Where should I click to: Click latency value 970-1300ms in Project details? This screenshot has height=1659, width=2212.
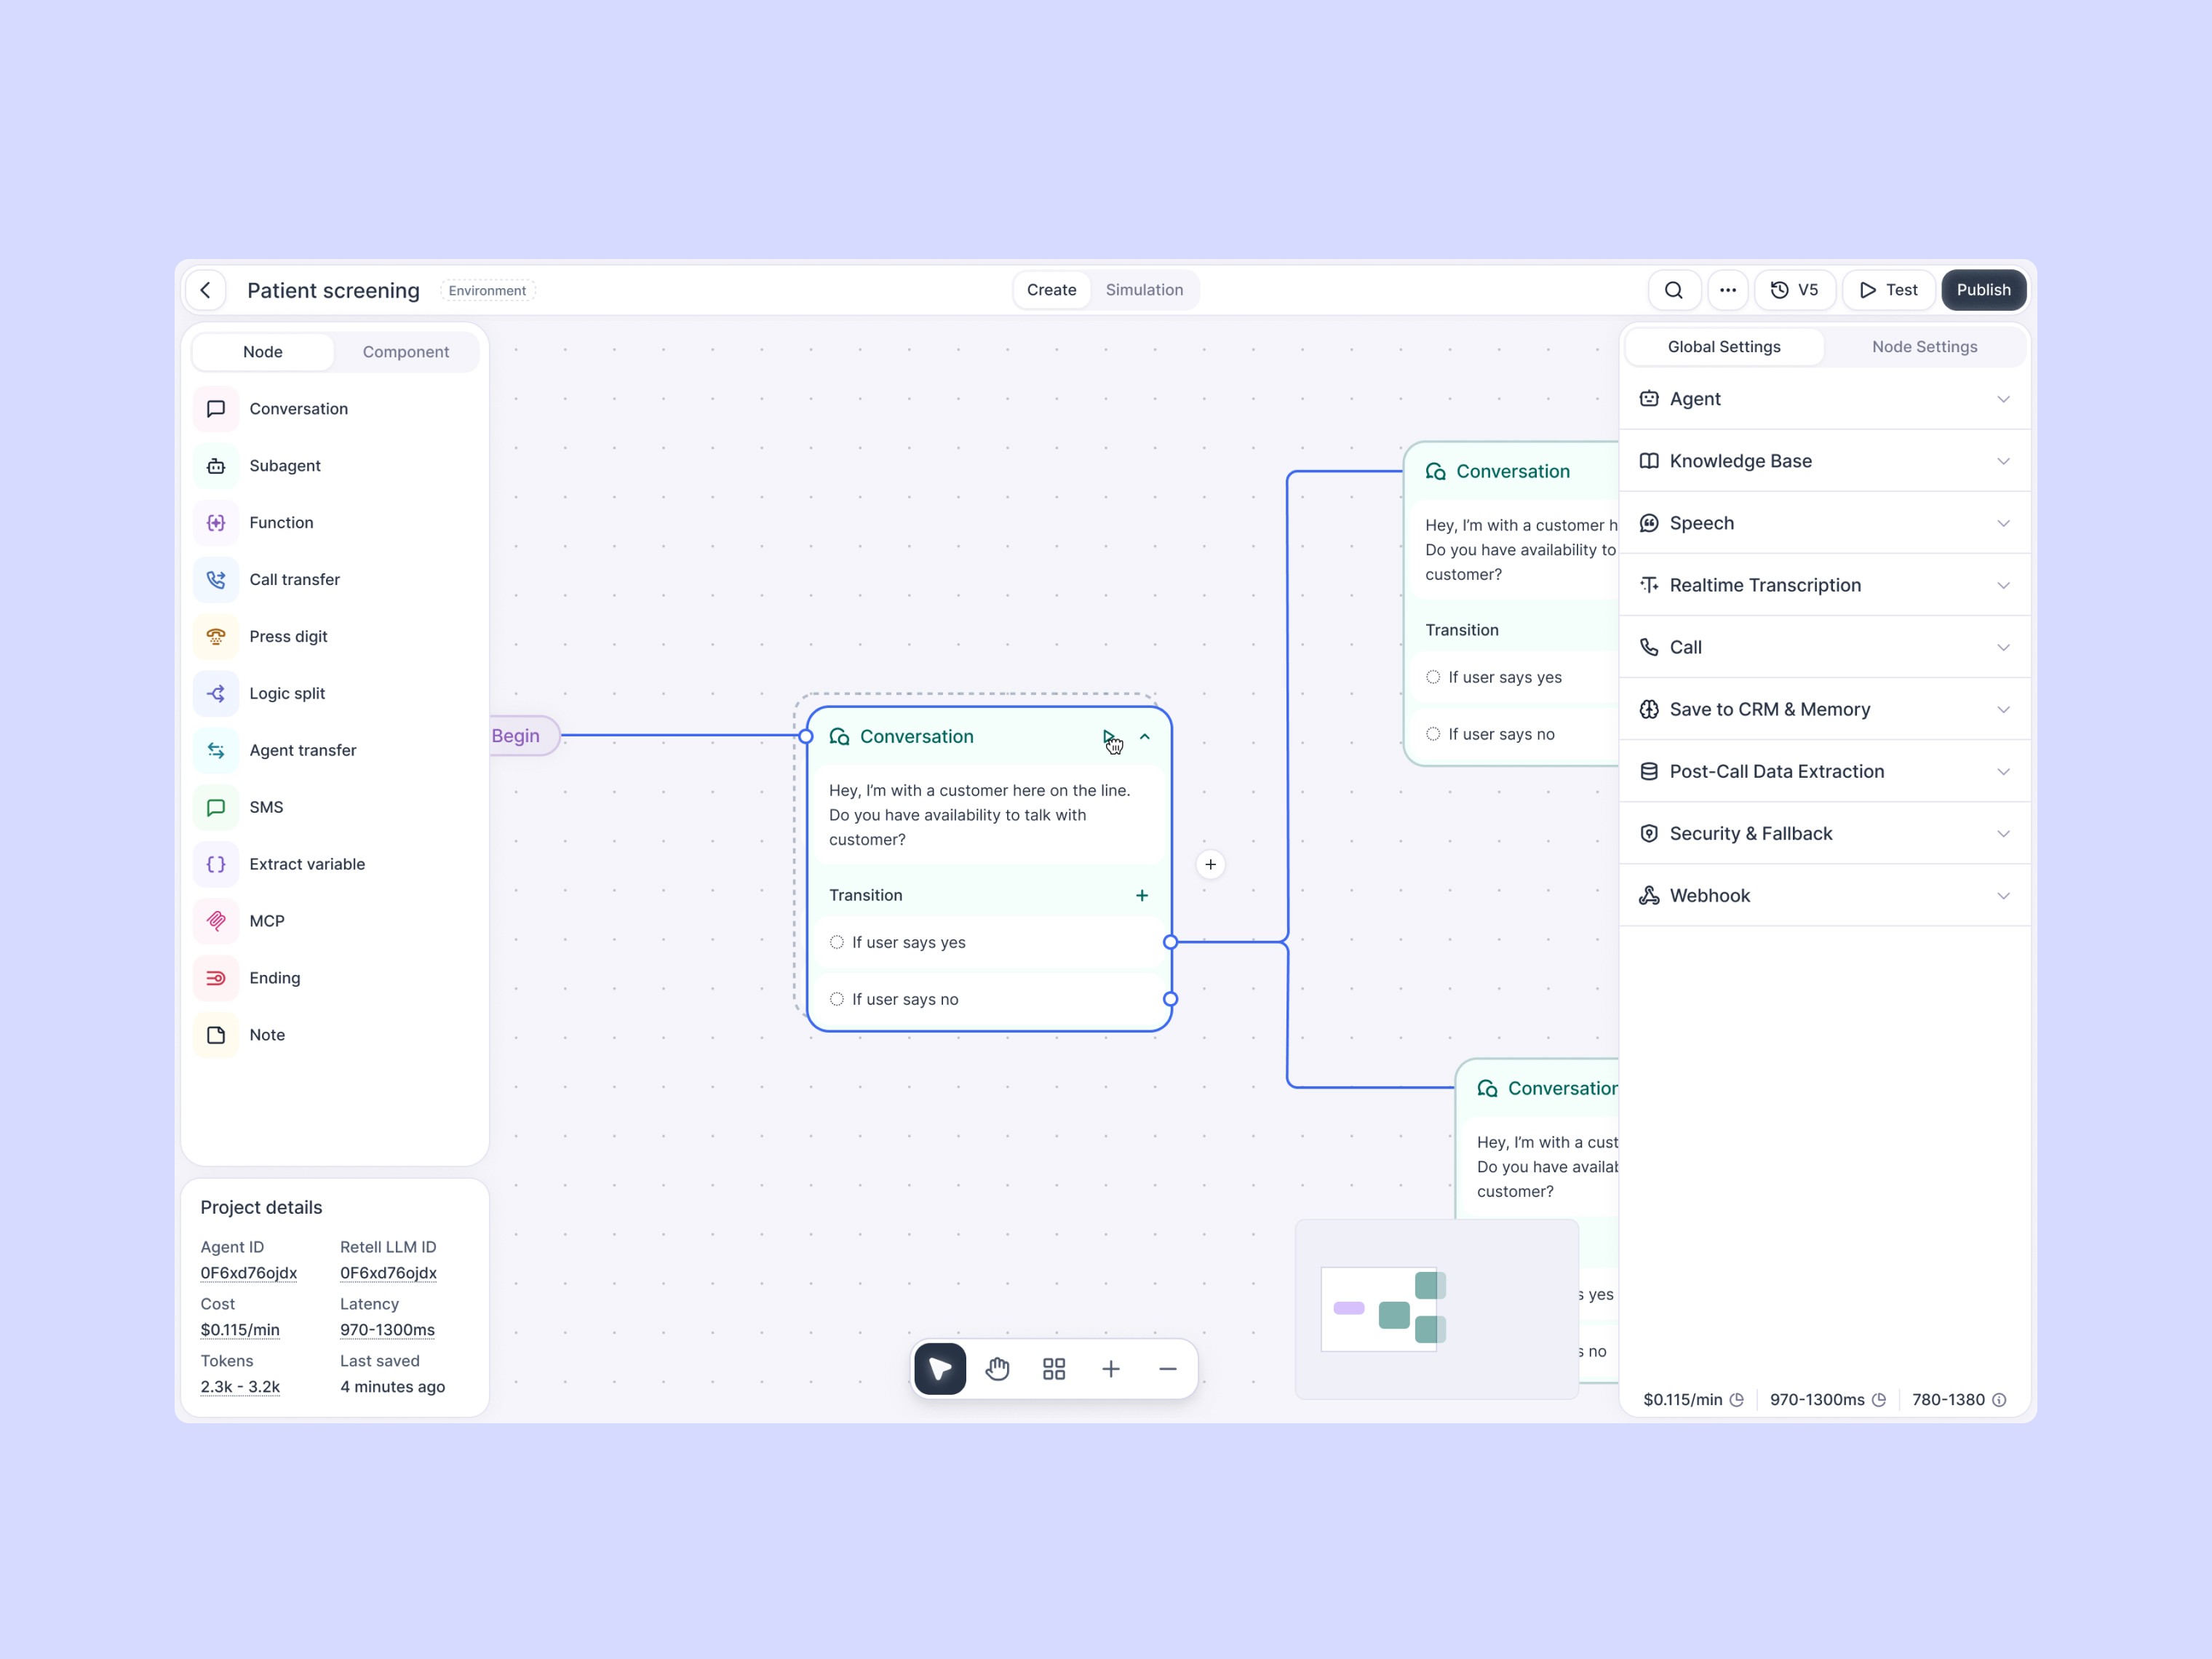point(388,1331)
